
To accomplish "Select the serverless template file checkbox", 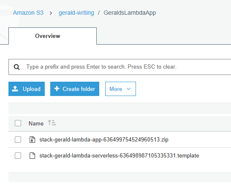I will pyautogui.click(x=18, y=156).
